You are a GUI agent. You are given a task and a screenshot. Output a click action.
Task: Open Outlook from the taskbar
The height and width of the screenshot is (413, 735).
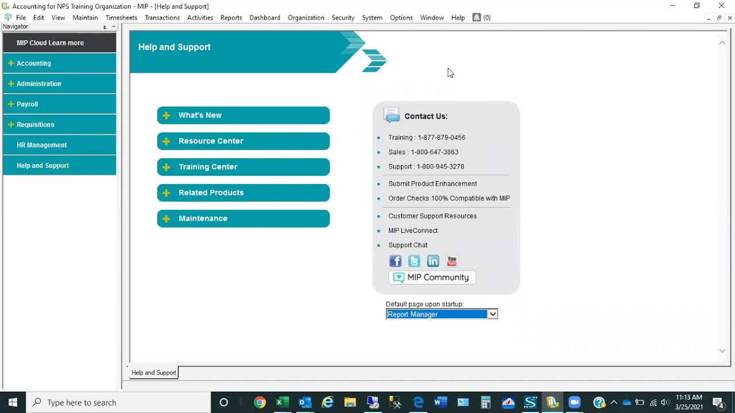304,402
